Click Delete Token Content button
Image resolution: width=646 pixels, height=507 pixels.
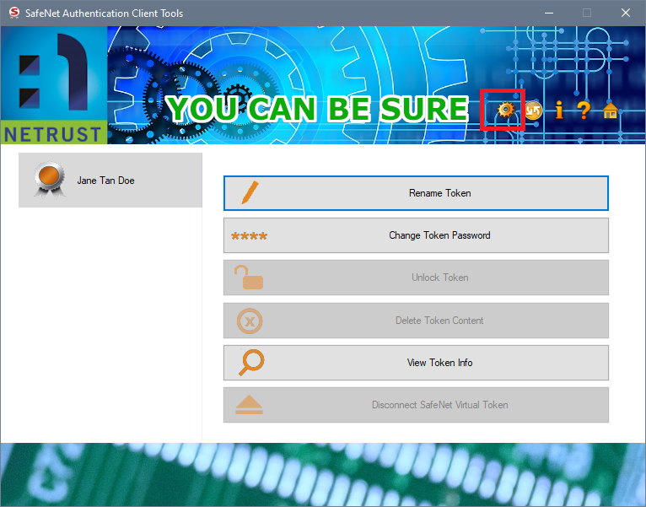[416, 321]
